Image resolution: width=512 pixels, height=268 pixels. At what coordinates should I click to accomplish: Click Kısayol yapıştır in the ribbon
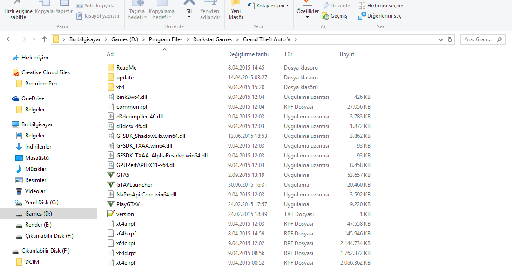point(98,16)
